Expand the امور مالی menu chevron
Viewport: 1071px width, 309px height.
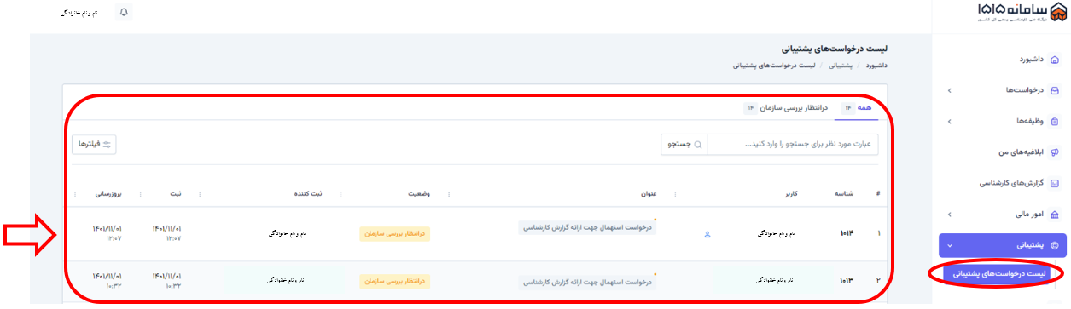(950, 215)
